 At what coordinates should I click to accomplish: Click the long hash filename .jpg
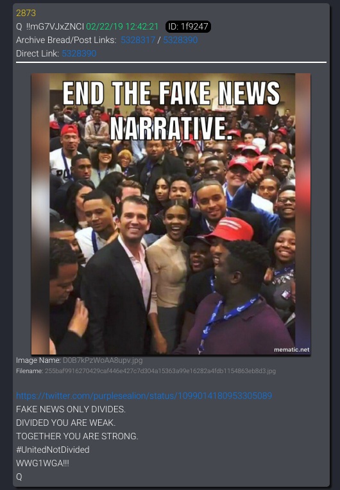[x=160, y=371]
